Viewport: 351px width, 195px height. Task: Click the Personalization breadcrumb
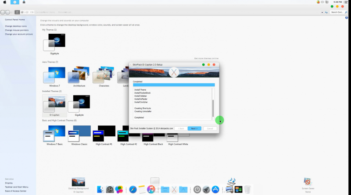tap(64, 12)
